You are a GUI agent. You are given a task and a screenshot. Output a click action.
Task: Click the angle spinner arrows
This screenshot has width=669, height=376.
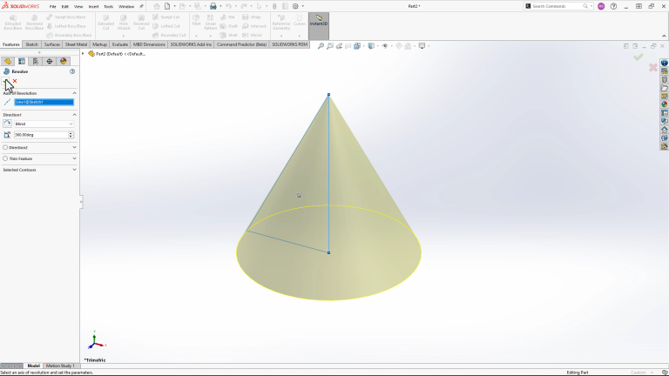71,135
